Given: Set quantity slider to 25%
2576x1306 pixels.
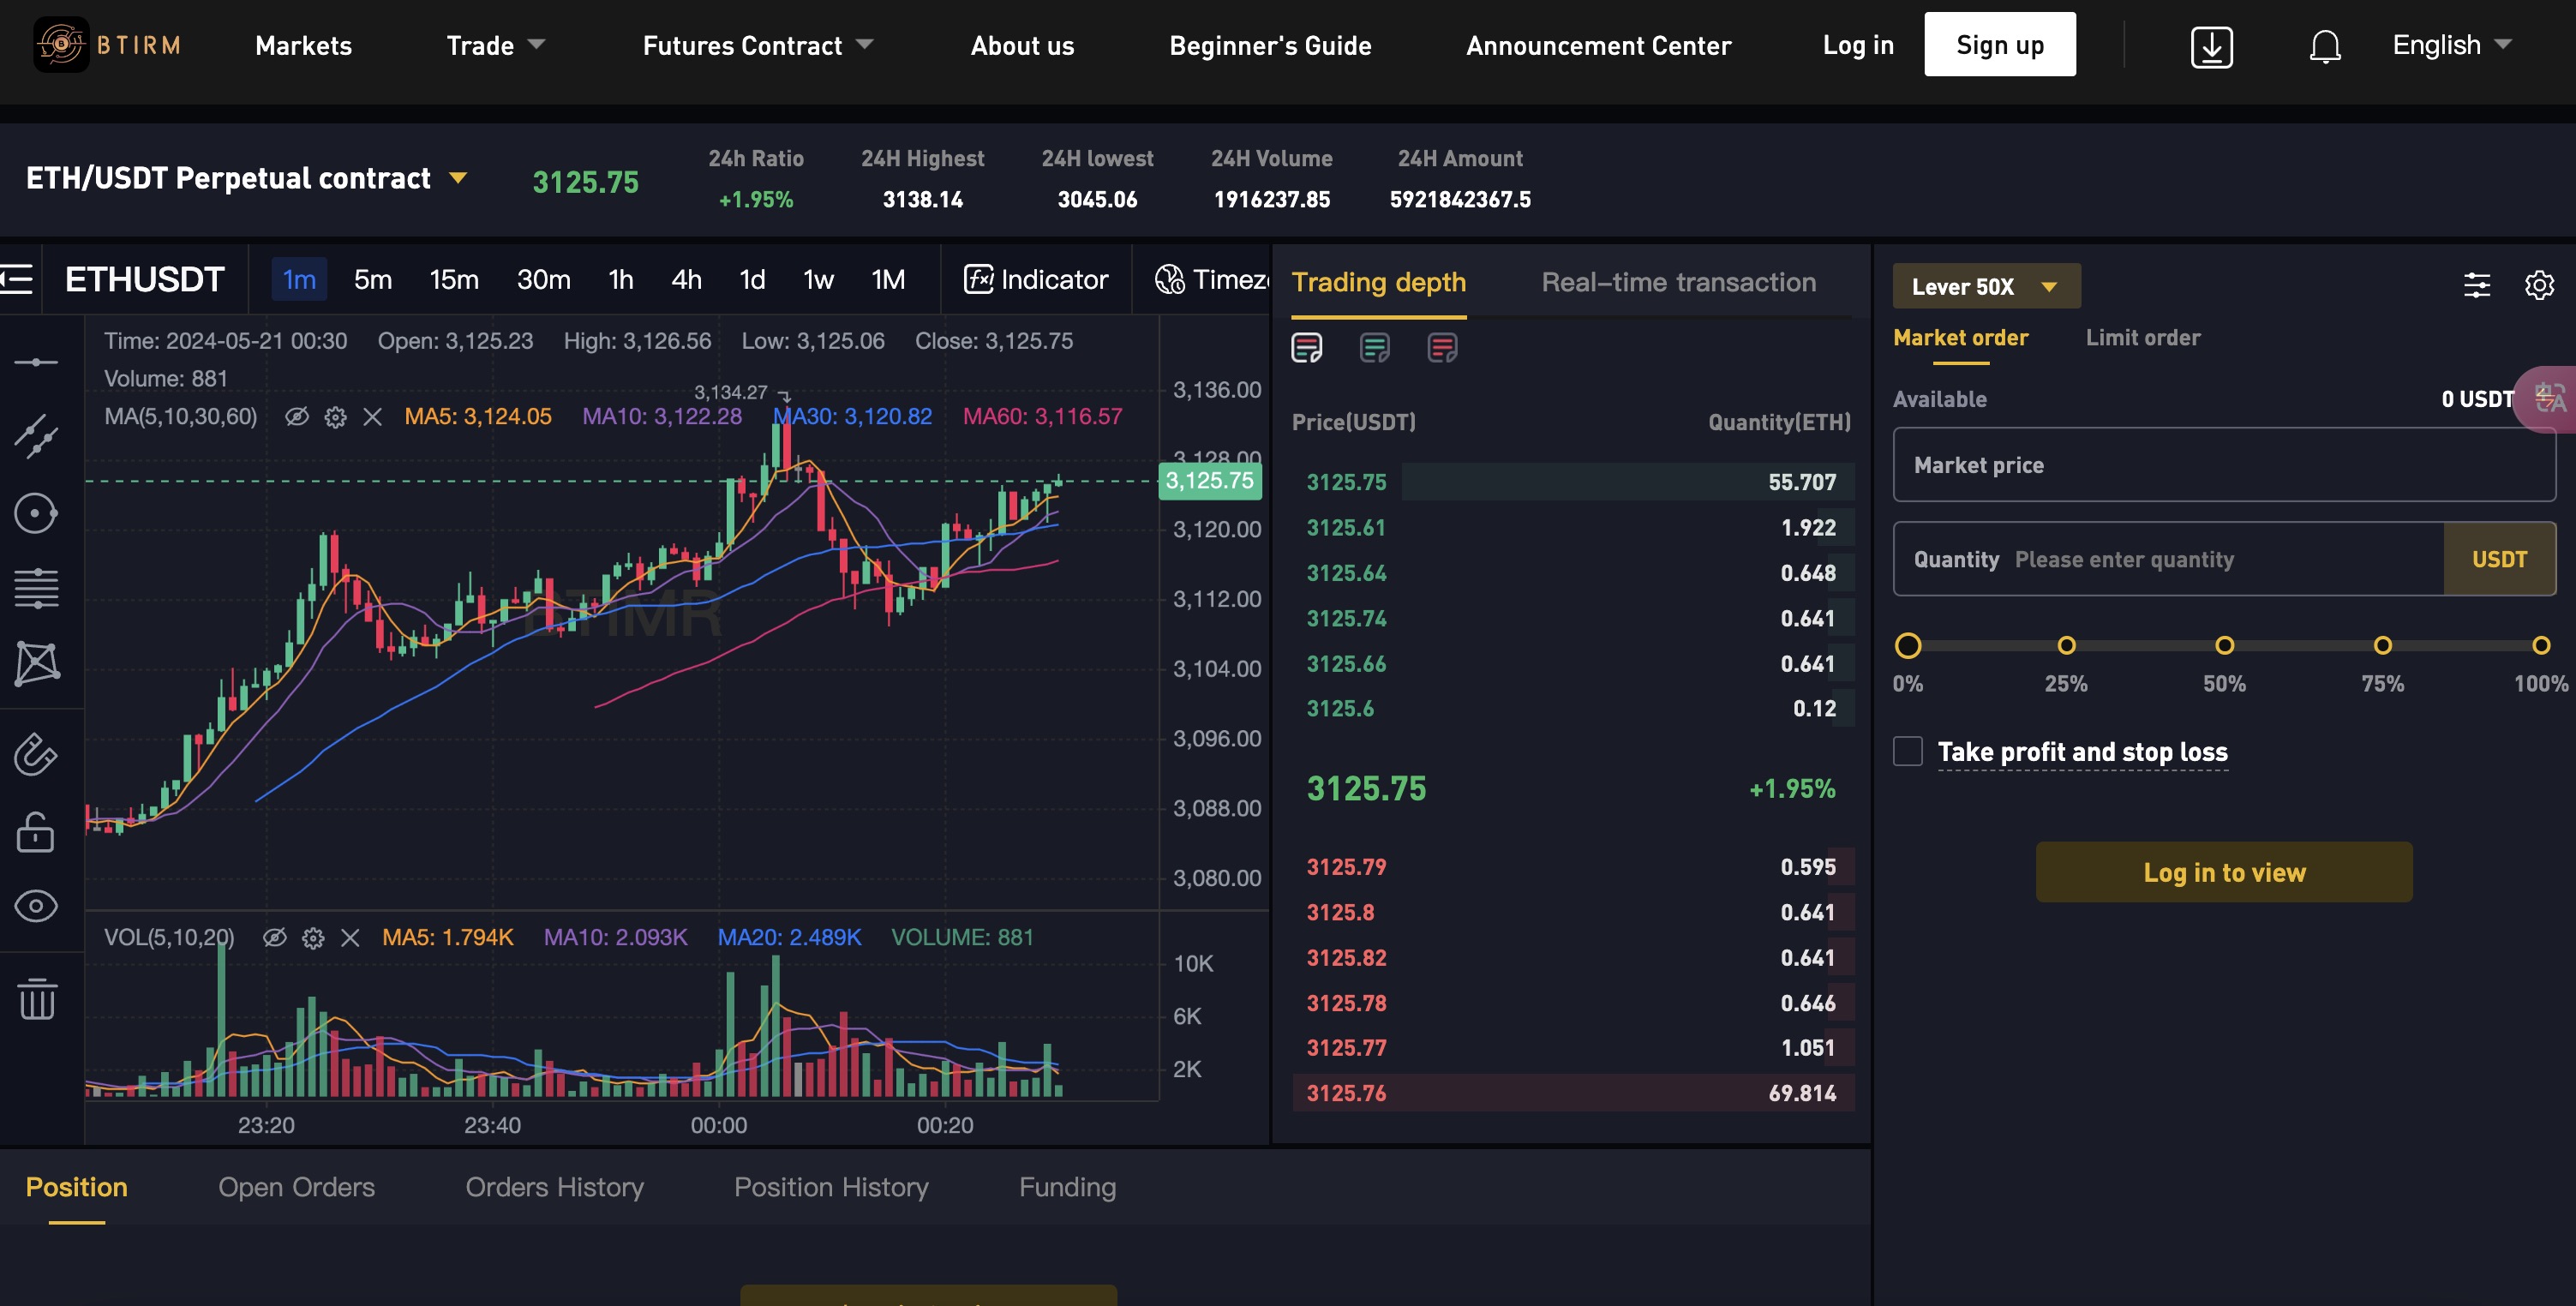Looking at the screenshot, I should point(2066,645).
